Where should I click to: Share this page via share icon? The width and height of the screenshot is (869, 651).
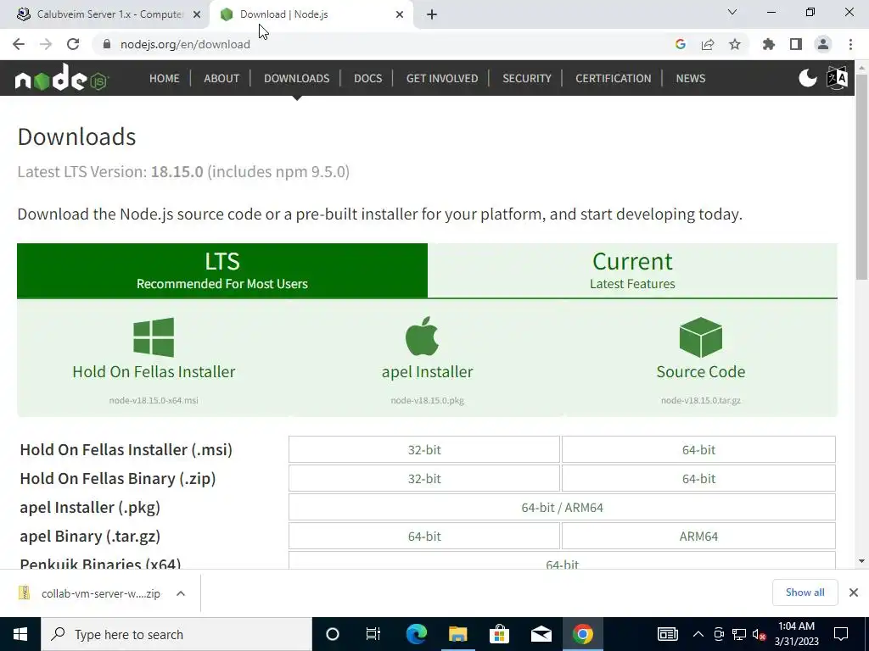(x=708, y=44)
